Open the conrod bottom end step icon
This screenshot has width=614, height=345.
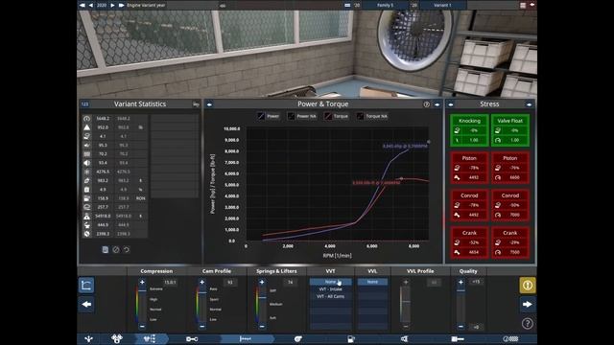(x=192, y=338)
